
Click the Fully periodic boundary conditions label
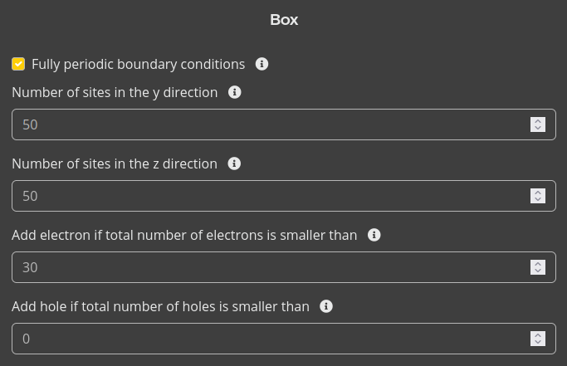point(138,64)
